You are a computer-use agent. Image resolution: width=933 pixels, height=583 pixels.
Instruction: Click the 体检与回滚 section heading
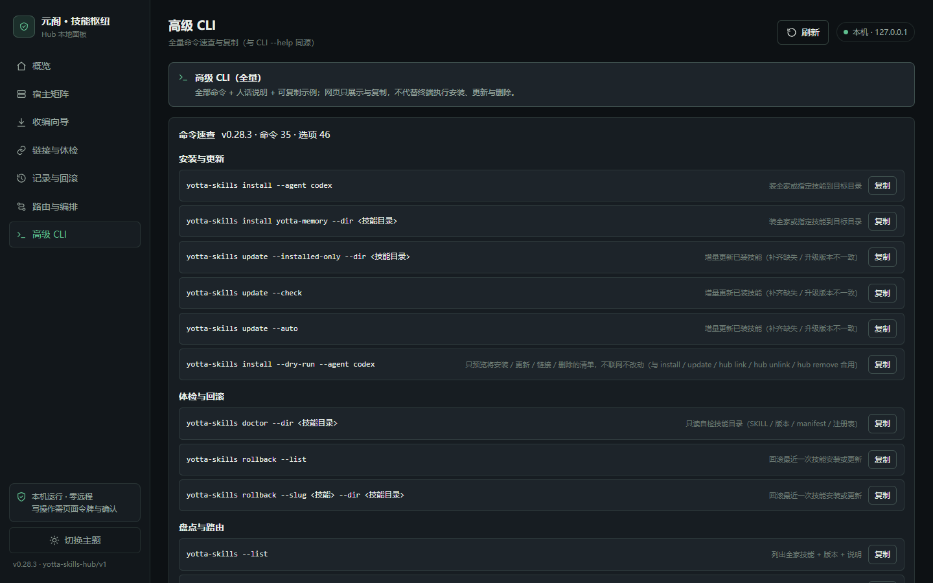(x=202, y=397)
